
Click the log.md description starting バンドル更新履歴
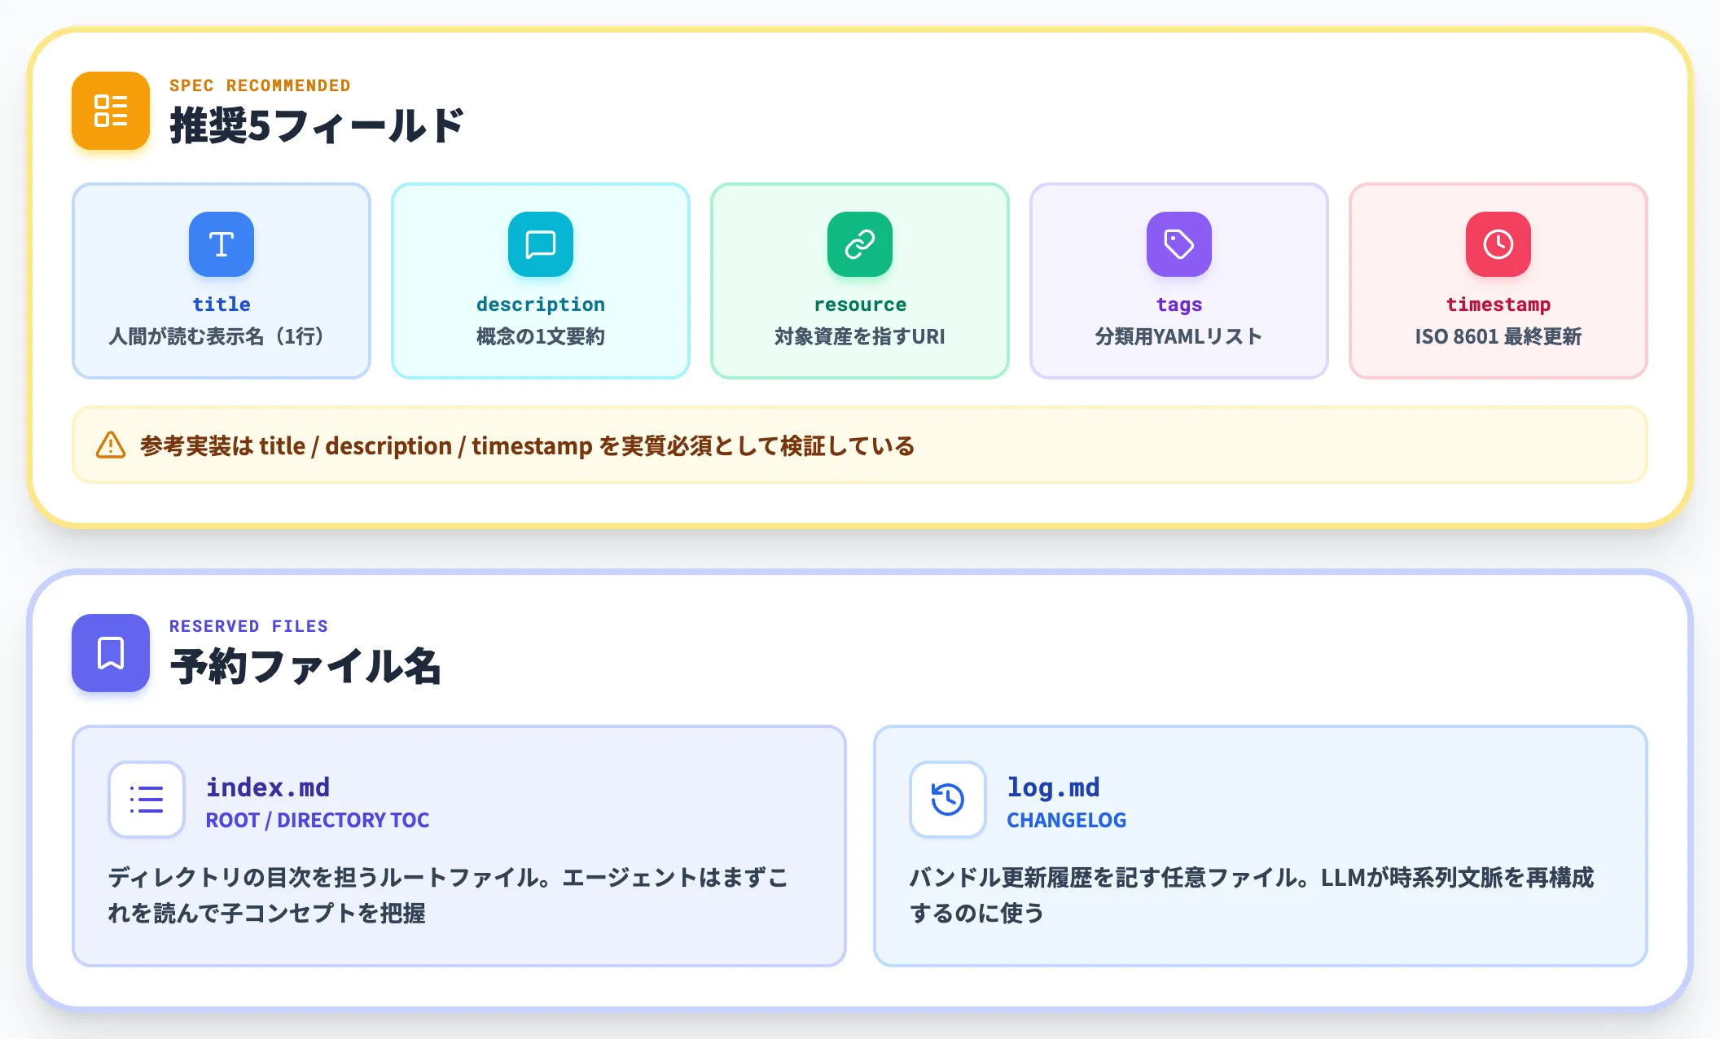click(x=1252, y=895)
